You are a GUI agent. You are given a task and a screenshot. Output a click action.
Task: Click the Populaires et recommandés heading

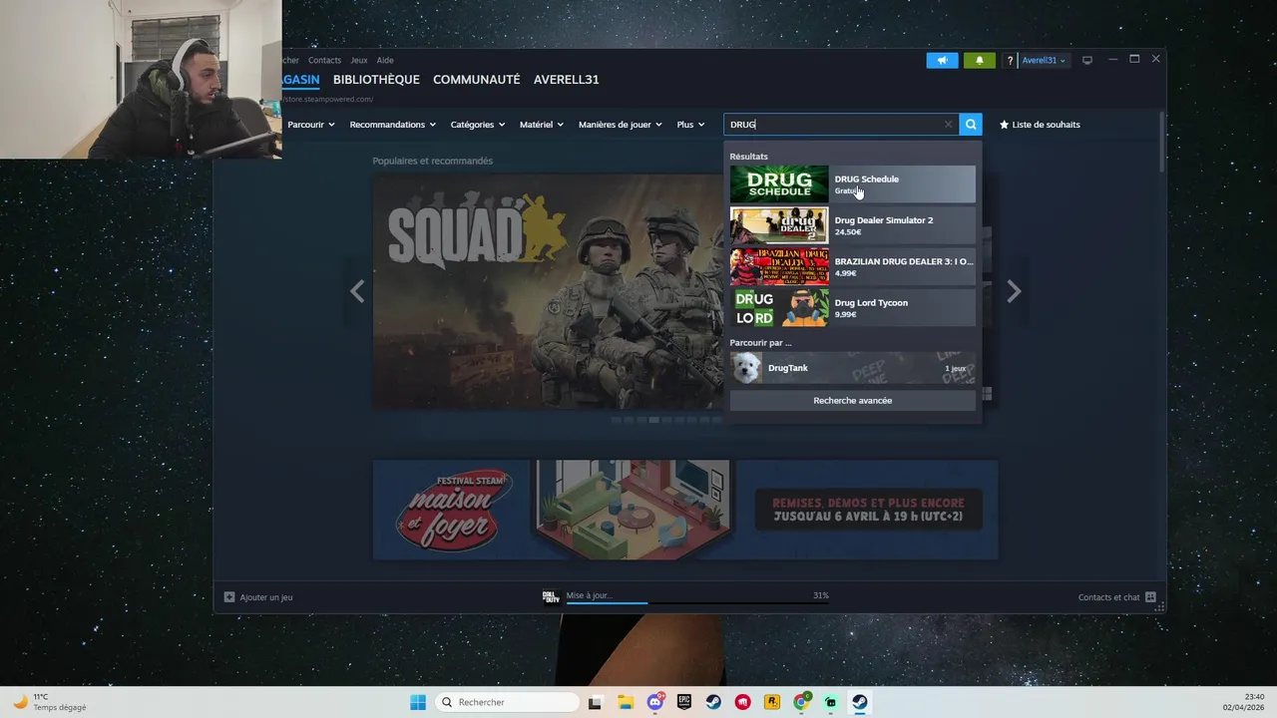pos(432,161)
